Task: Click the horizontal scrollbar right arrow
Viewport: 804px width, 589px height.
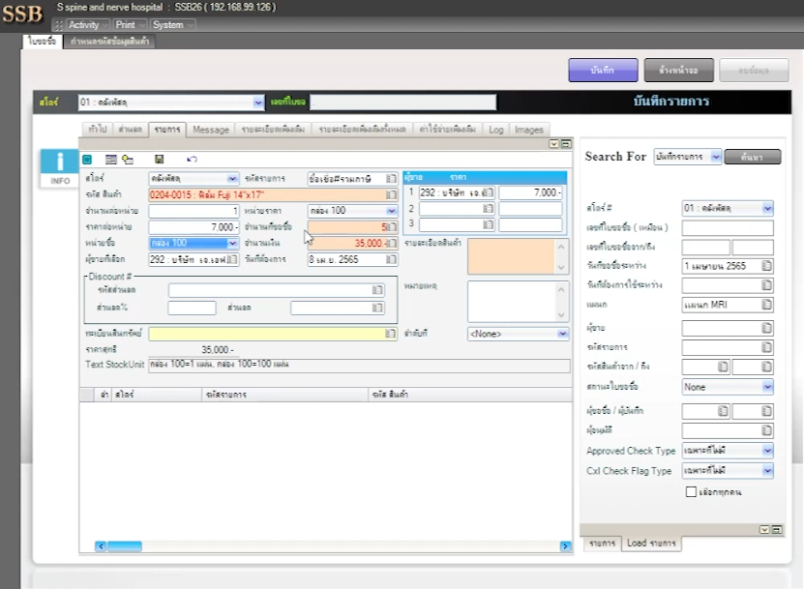Action: coord(566,546)
